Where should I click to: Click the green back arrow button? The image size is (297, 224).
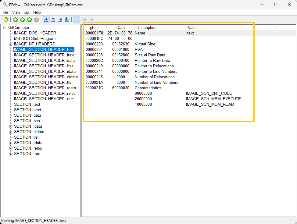coord(29,20)
